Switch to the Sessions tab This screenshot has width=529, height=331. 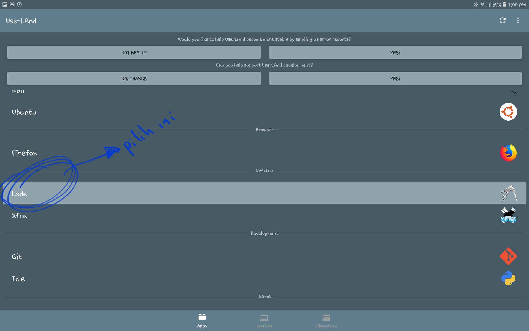(264, 321)
